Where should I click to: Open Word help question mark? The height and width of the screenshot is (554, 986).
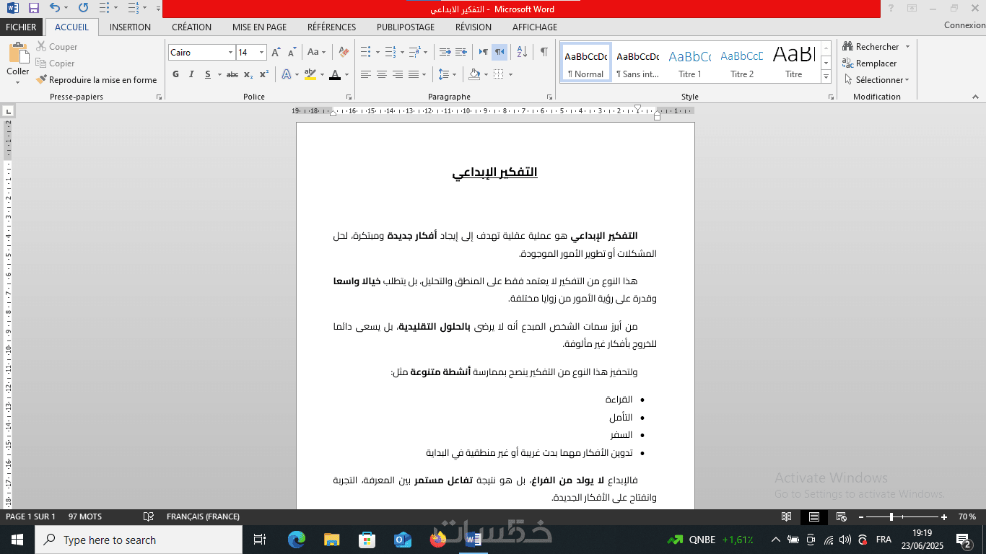coord(891,8)
